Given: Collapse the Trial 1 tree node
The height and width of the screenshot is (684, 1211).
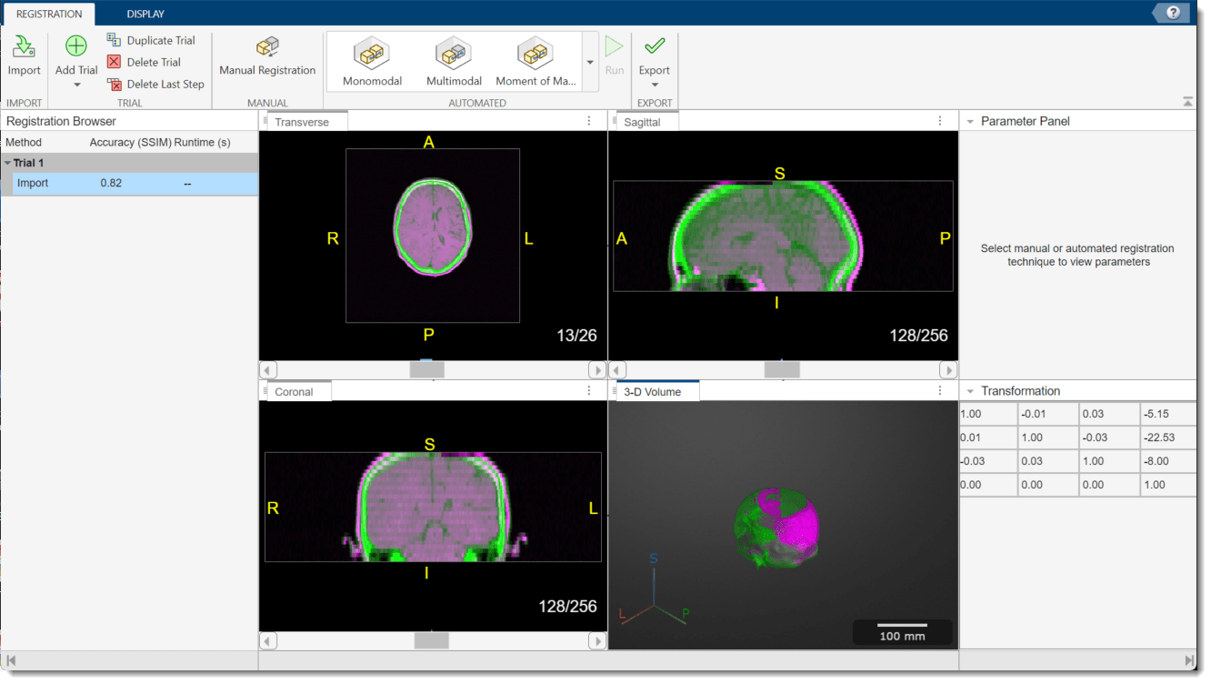Looking at the screenshot, I should pyautogui.click(x=8, y=164).
